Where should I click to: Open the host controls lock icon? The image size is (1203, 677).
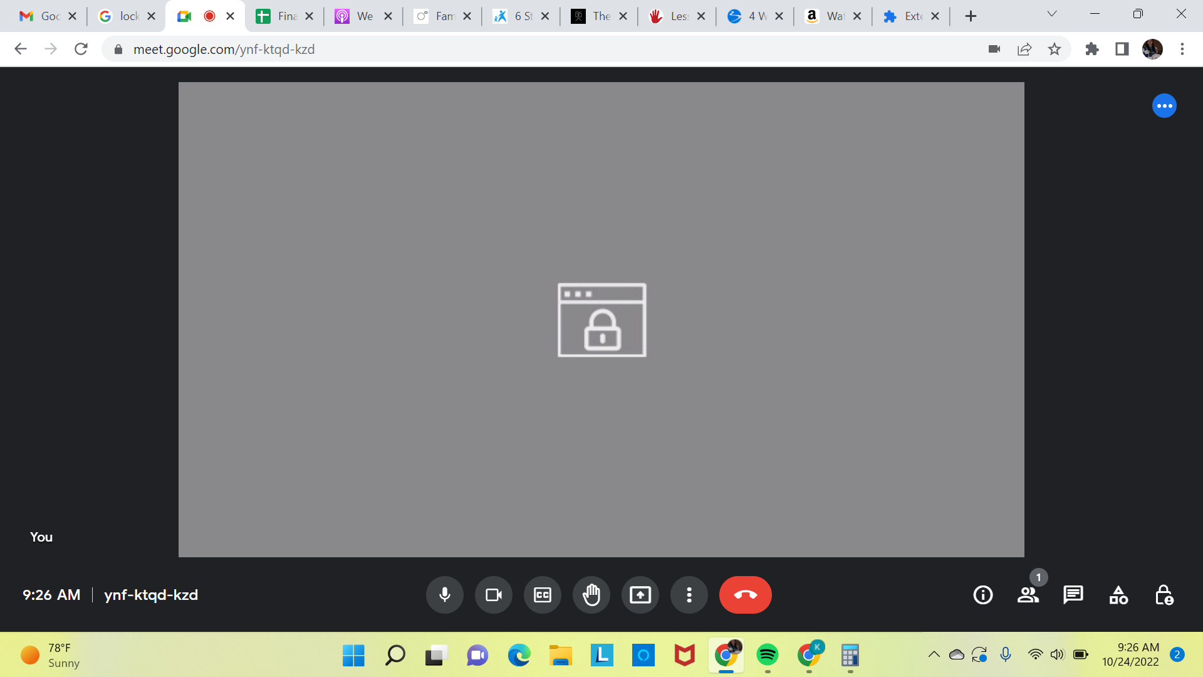[x=1164, y=595]
